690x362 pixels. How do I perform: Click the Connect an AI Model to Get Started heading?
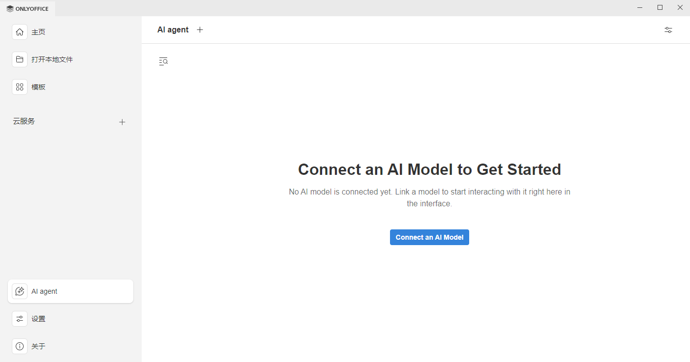pyautogui.click(x=429, y=169)
